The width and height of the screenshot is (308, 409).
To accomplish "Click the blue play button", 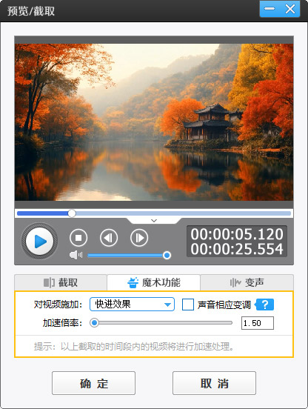I will [x=39, y=242].
